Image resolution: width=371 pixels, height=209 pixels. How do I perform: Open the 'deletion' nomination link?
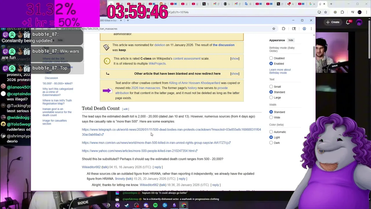[160, 45]
